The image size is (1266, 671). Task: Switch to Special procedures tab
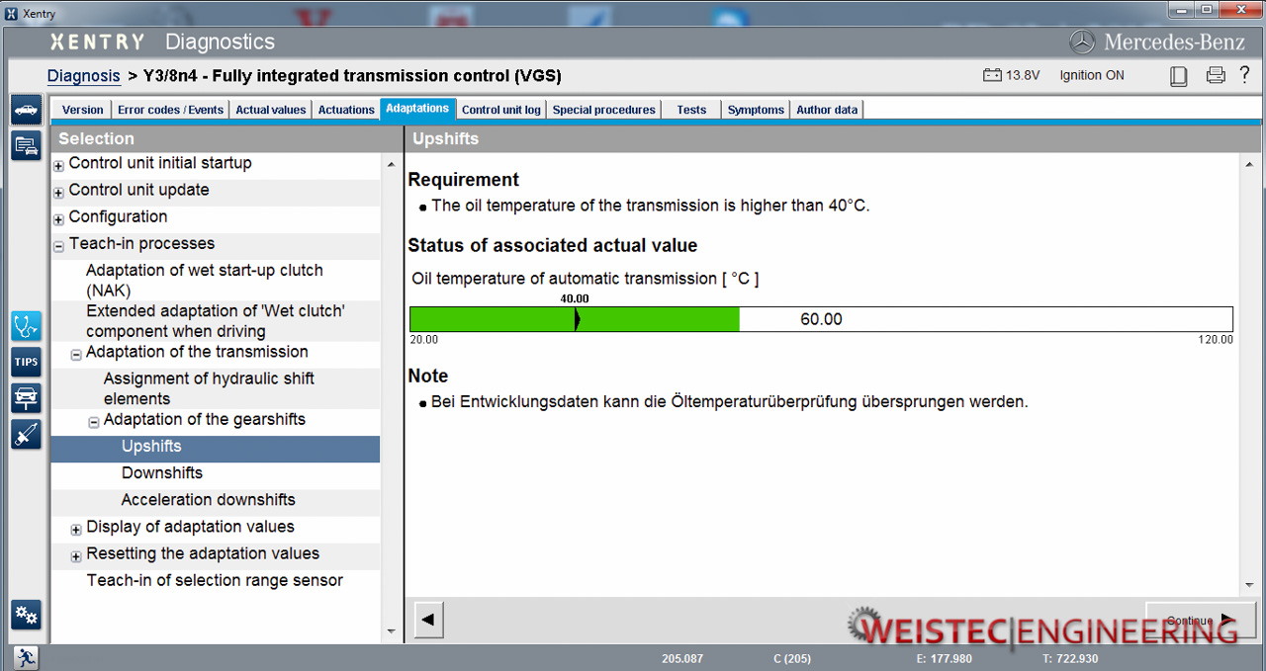pyautogui.click(x=604, y=110)
